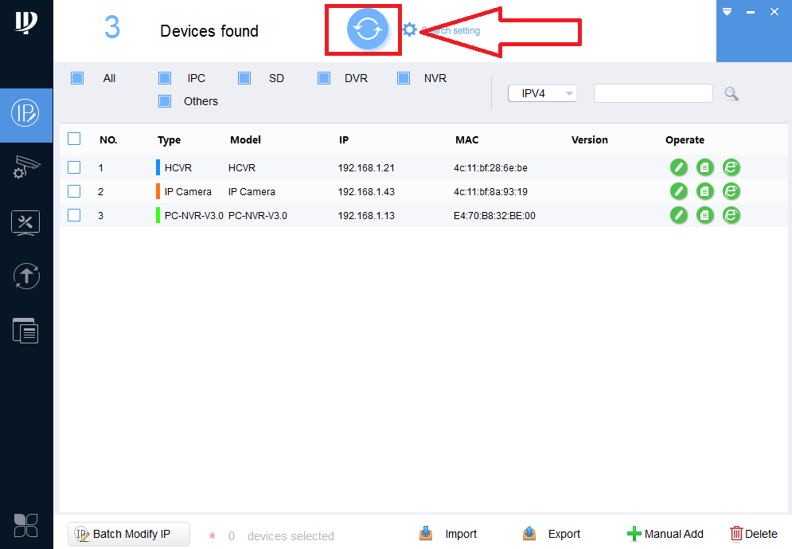Click the search text input field
Screen dimensions: 792x549
click(653, 93)
